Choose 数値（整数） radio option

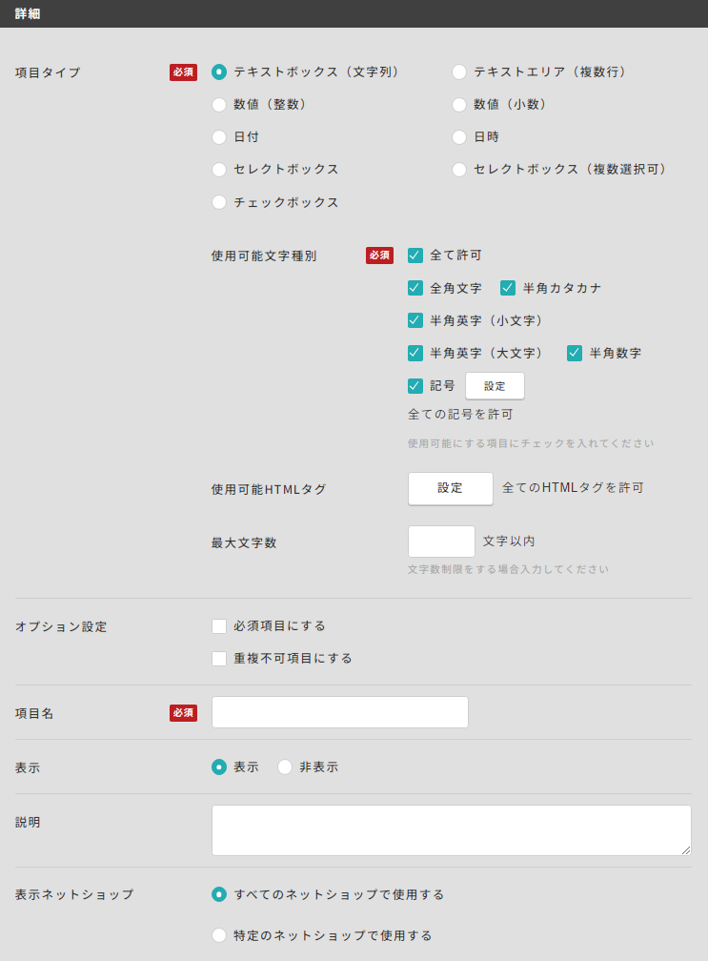[x=219, y=105]
